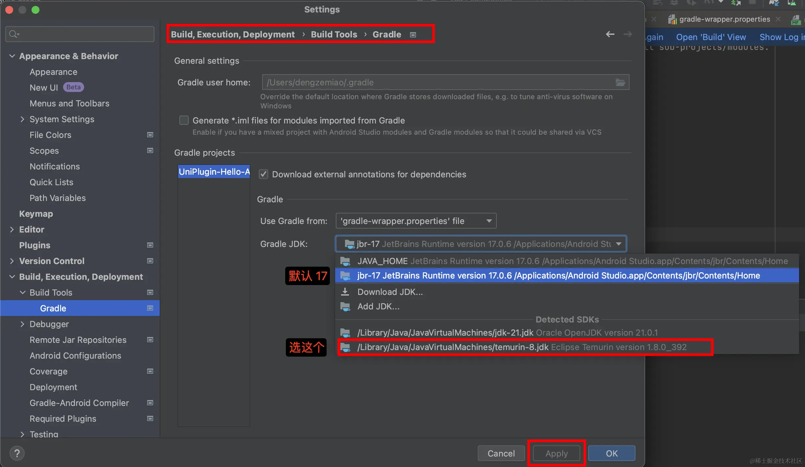
Task: Click the help question mark icon
Action: (17, 453)
